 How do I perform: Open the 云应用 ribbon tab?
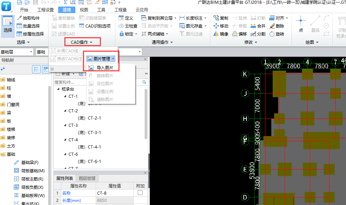tap(141, 10)
